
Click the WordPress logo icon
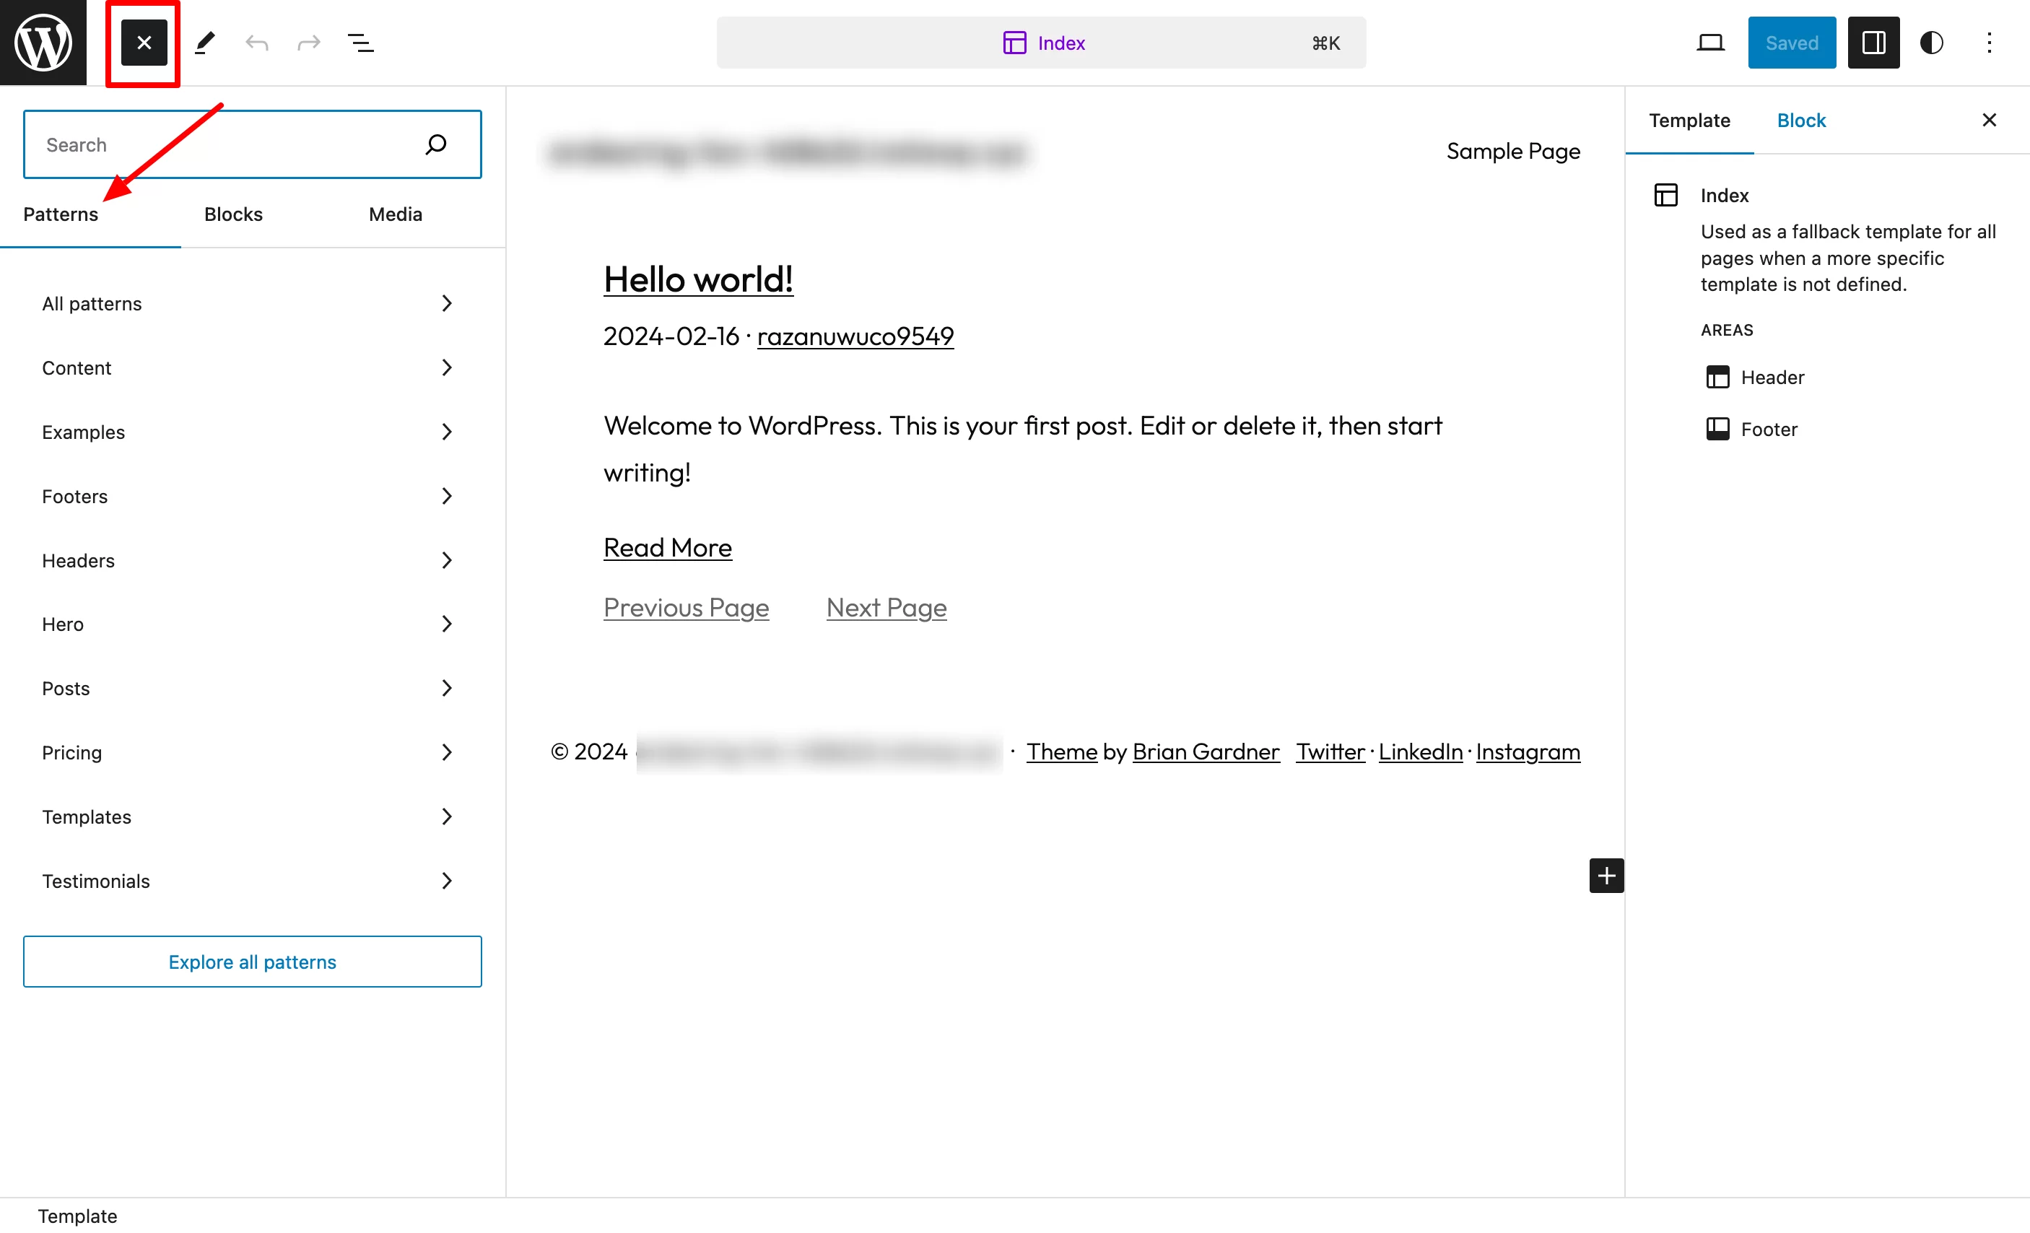(x=43, y=42)
